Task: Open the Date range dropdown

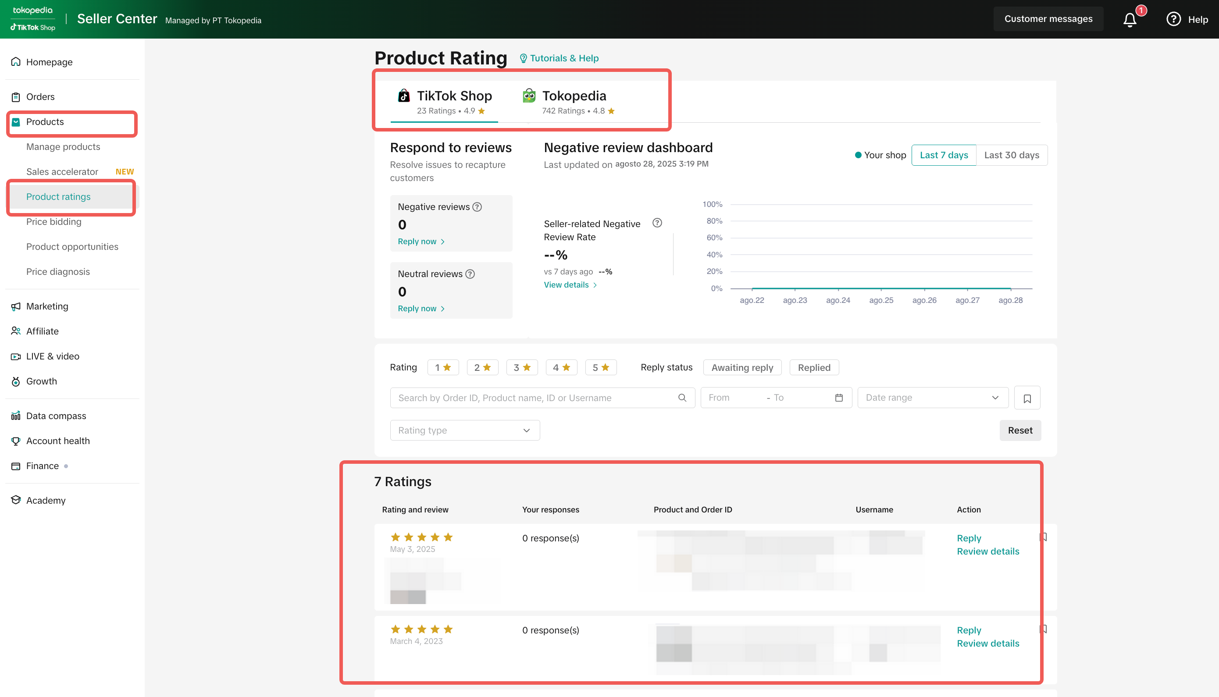Action: click(932, 398)
